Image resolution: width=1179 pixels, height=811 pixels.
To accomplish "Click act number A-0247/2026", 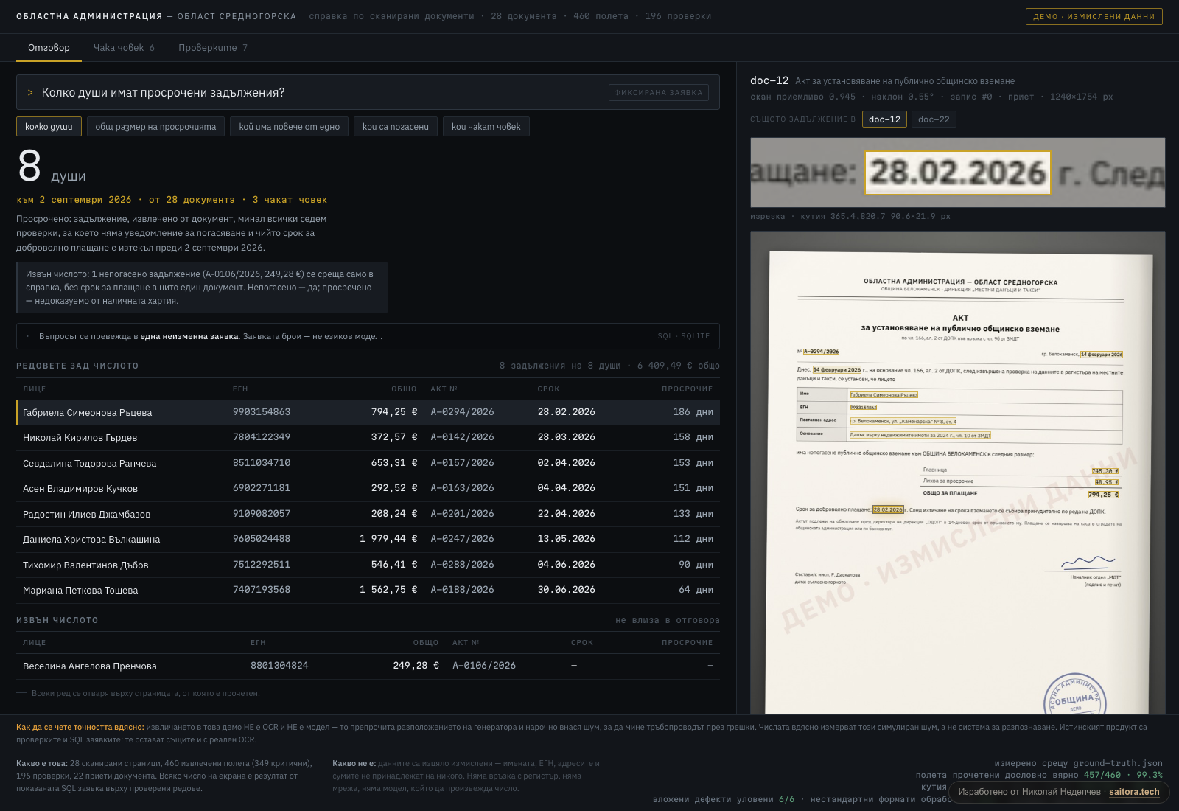I will (x=462, y=539).
